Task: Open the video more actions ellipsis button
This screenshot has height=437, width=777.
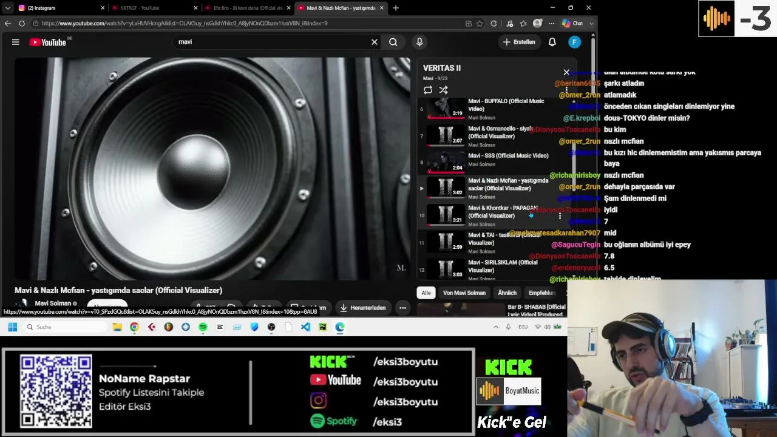Action: 402,308
